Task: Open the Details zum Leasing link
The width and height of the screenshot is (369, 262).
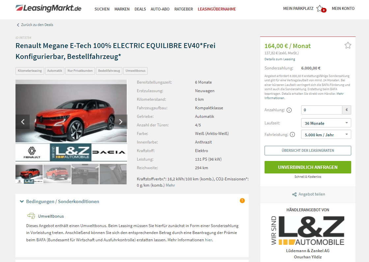Action: coord(280,59)
